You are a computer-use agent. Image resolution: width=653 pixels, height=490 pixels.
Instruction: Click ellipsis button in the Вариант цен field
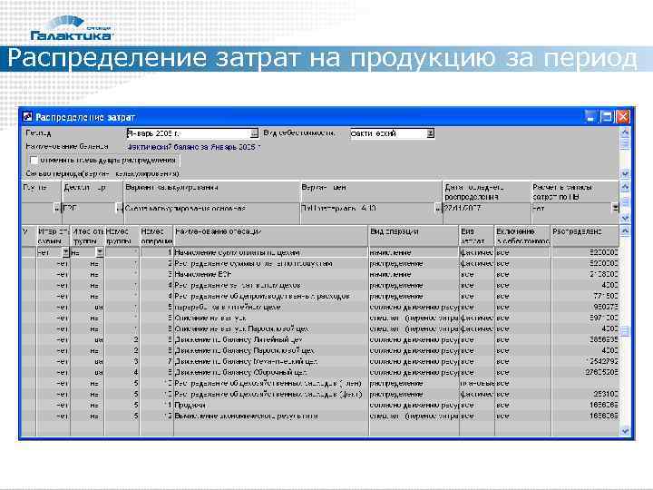[x=438, y=208]
